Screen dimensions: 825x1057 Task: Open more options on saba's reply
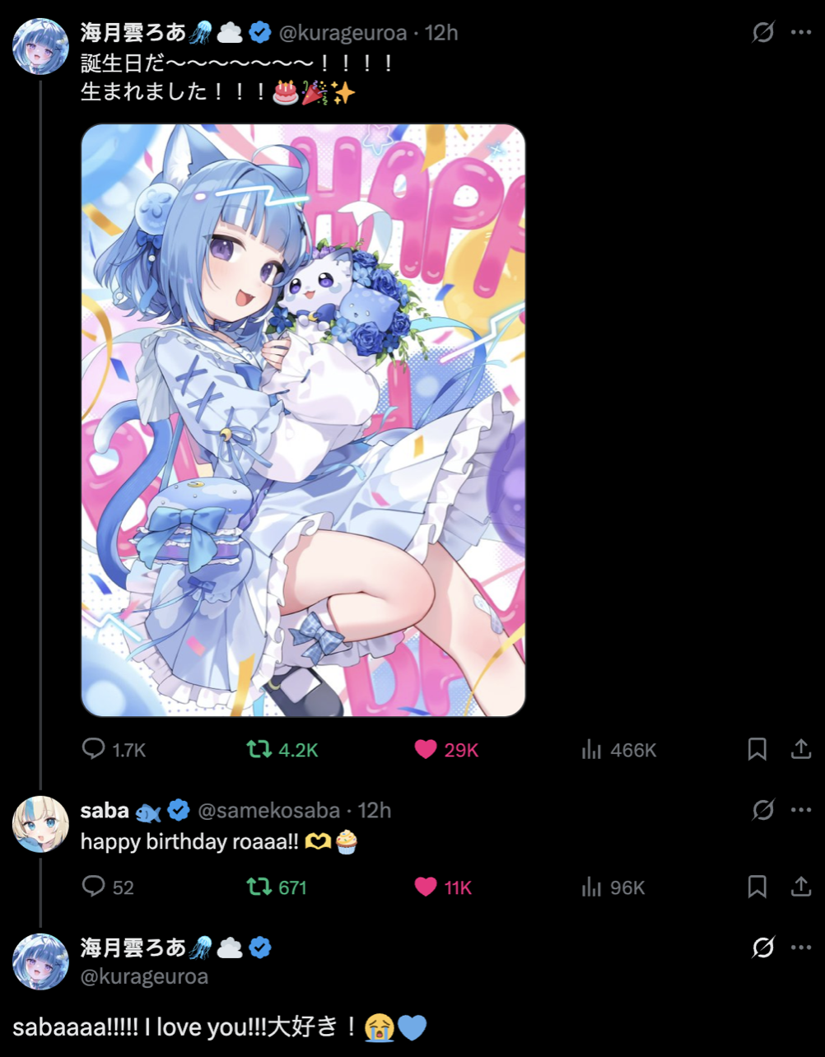[801, 810]
